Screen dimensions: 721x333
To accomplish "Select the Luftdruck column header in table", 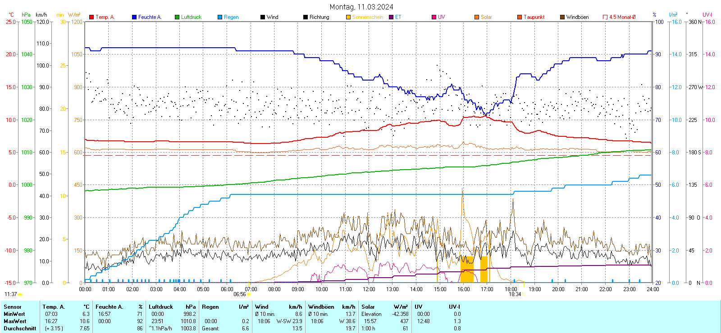I will point(161,307).
